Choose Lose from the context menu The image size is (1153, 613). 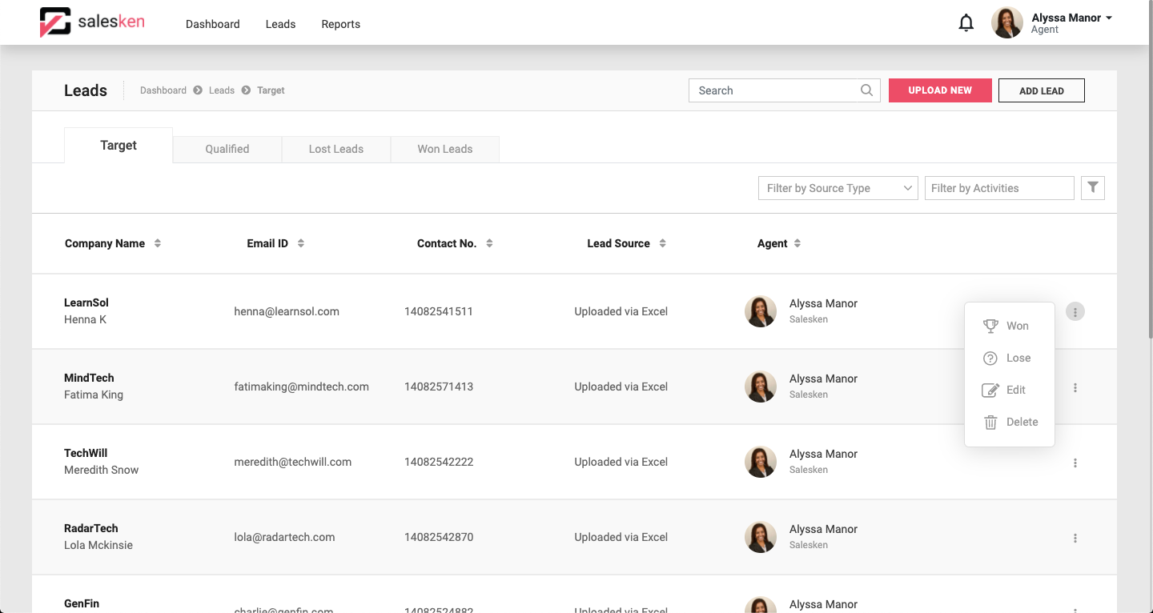coord(1010,358)
